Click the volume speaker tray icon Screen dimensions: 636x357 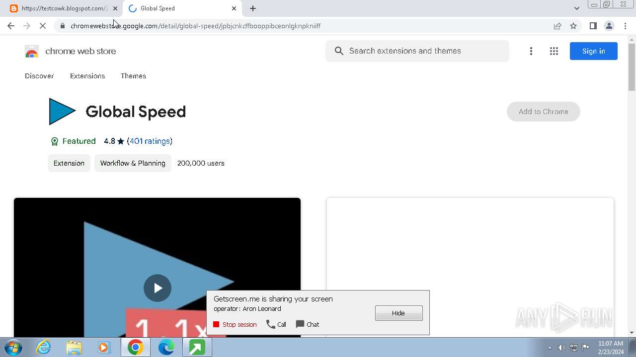pos(562,348)
